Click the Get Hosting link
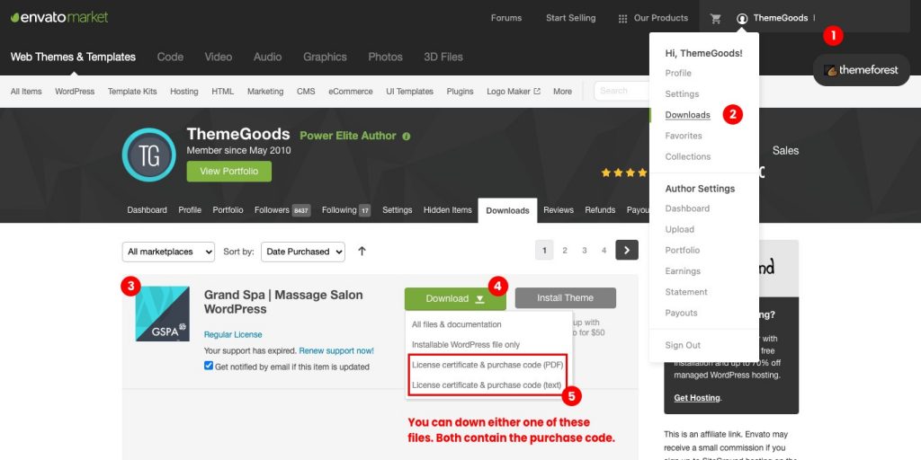921x460 pixels. pos(697,398)
